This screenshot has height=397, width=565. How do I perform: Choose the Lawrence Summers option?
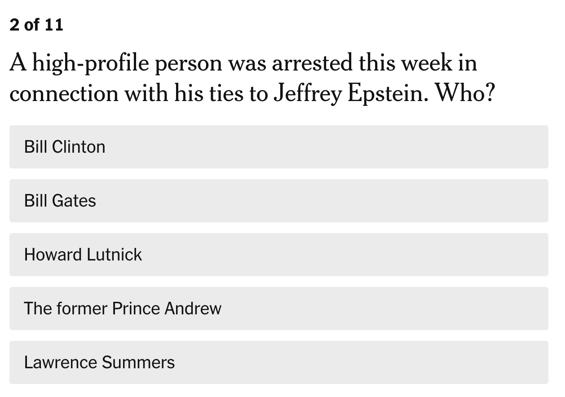click(278, 362)
